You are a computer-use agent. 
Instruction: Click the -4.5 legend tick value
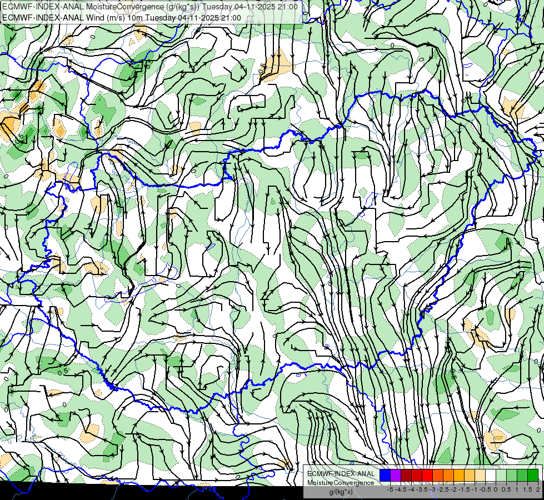point(401,489)
